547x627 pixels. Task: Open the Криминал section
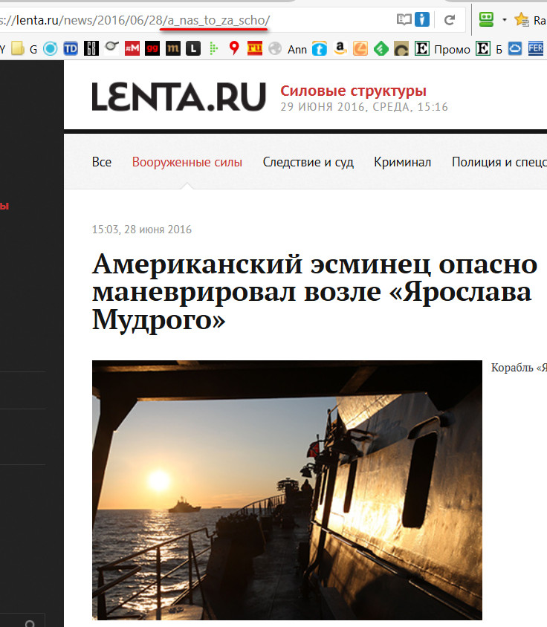(402, 162)
